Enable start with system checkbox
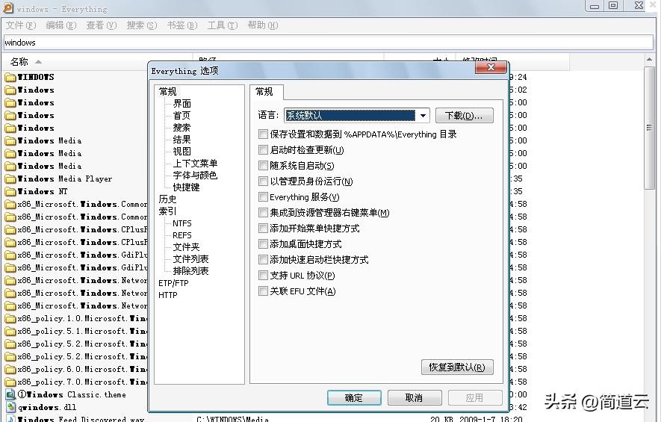The image size is (661, 422). tap(263, 165)
